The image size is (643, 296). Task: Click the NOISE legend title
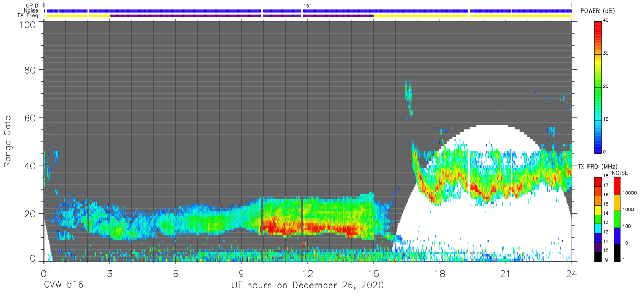[621, 173]
